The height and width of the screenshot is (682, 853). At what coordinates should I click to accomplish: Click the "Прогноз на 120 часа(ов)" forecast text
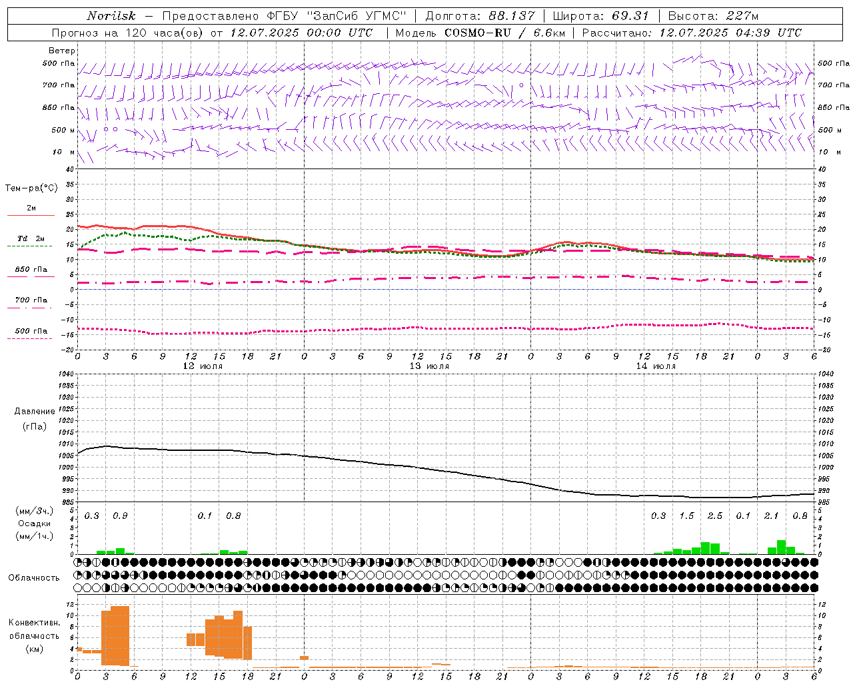coord(129,33)
